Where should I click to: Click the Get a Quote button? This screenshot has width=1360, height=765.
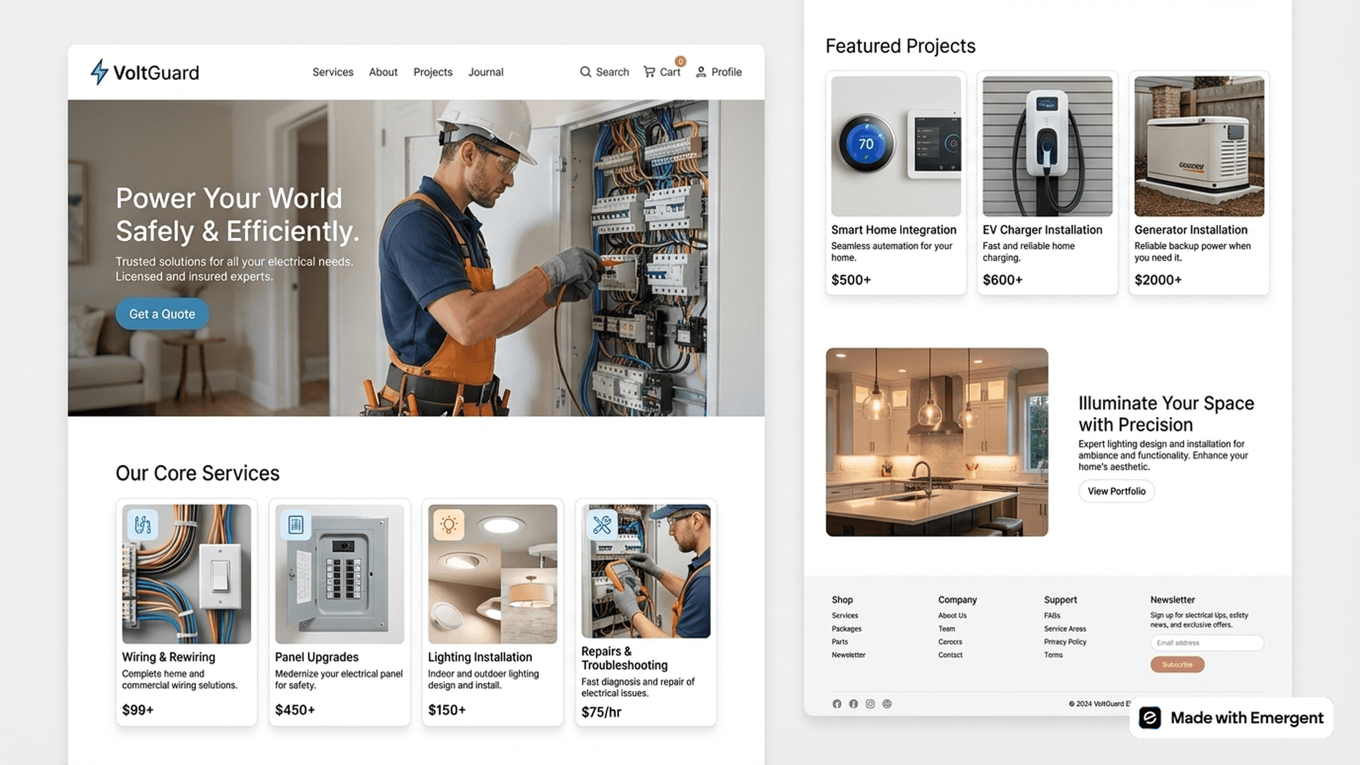(x=161, y=314)
